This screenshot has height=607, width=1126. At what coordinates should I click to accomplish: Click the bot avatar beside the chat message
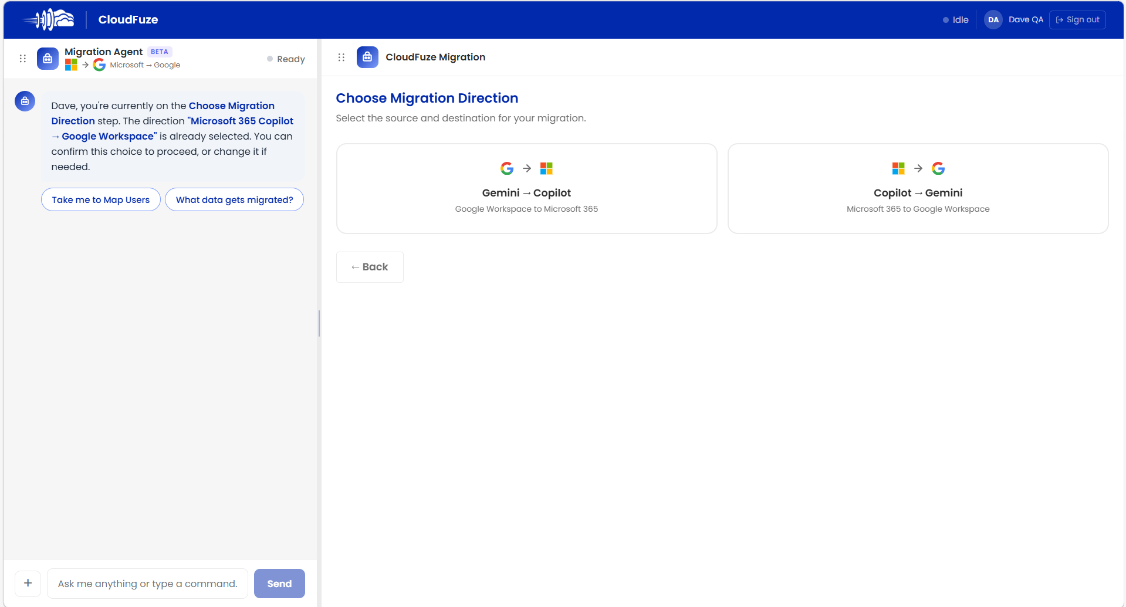pyautogui.click(x=25, y=101)
